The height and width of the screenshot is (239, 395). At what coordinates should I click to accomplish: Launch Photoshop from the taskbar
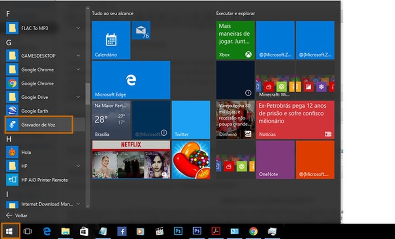click(178, 232)
